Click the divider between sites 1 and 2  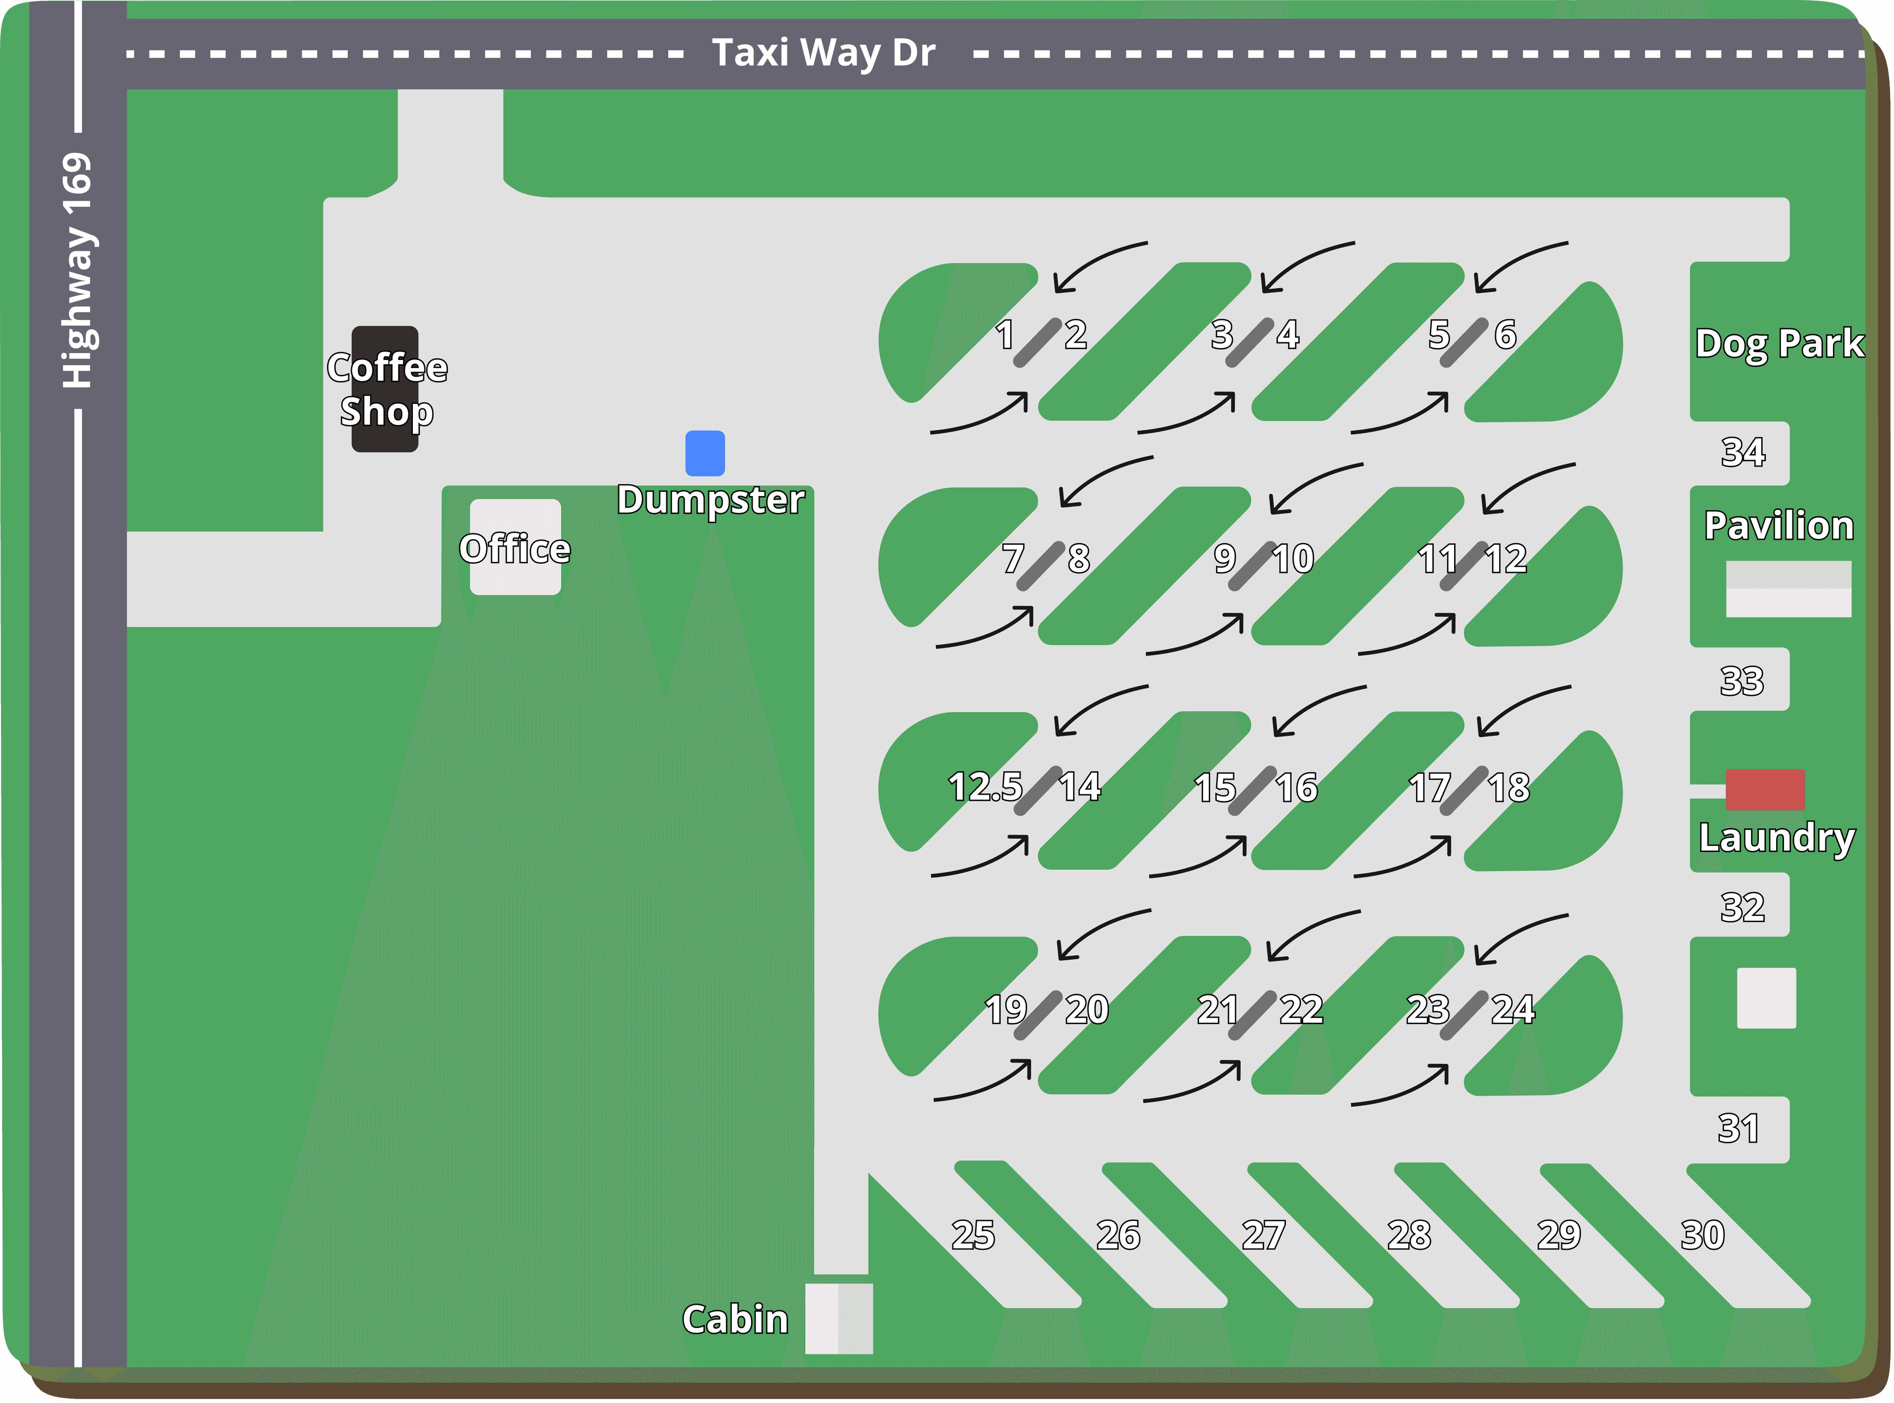pos(1037,343)
